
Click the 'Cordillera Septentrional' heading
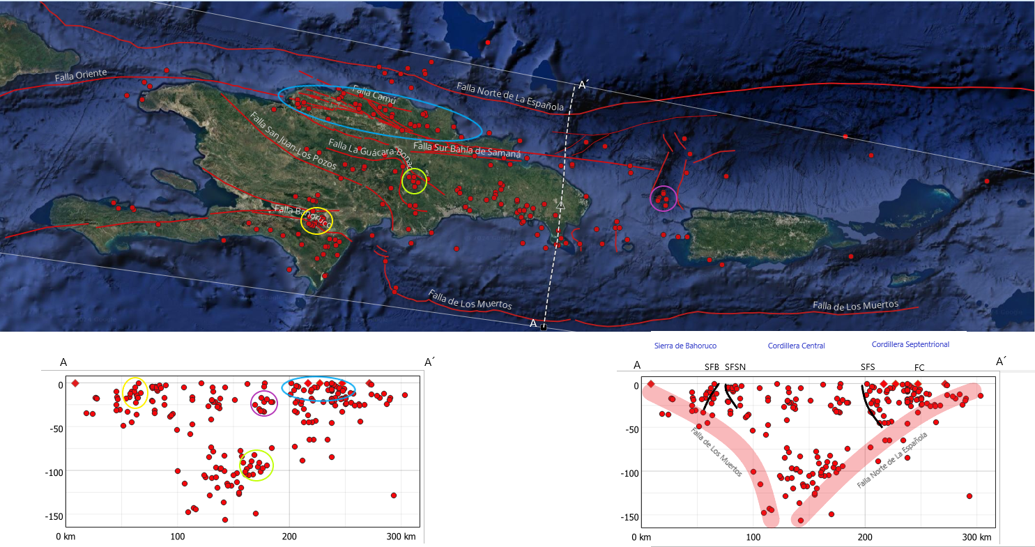(x=910, y=344)
